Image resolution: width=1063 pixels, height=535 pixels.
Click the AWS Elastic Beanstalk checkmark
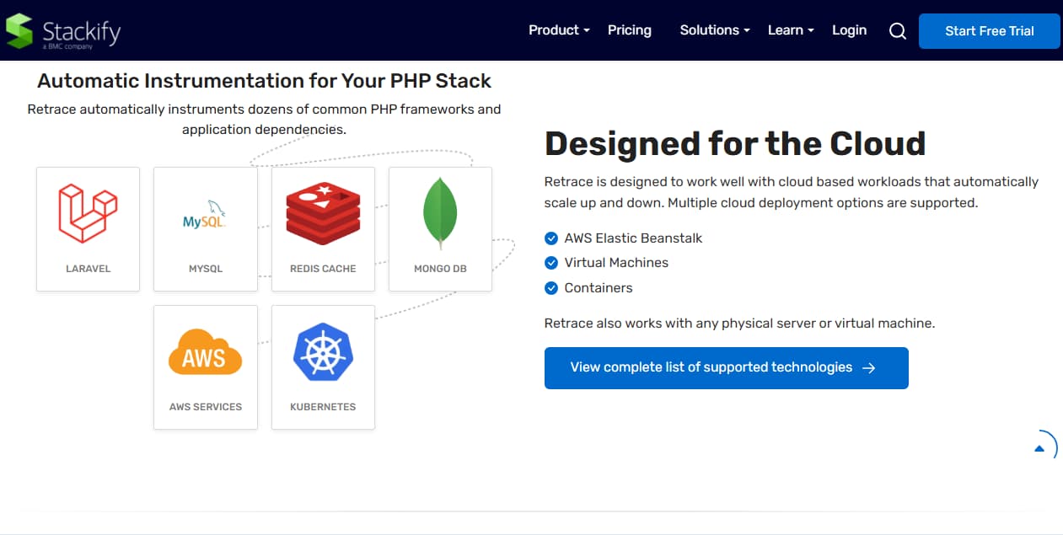pos(551,238)
